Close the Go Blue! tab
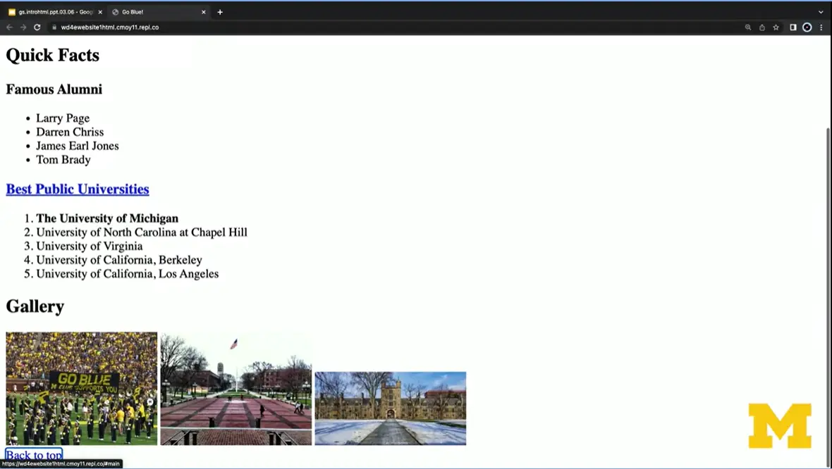 tap(204, 12)
